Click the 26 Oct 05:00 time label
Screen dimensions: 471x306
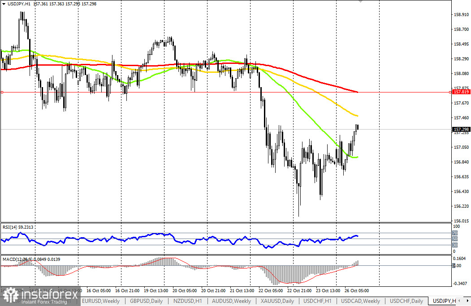tap(357, 290)
